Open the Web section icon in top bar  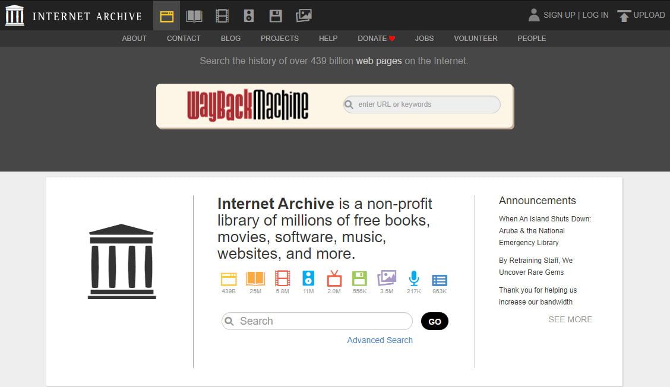[x=167, y=16]
